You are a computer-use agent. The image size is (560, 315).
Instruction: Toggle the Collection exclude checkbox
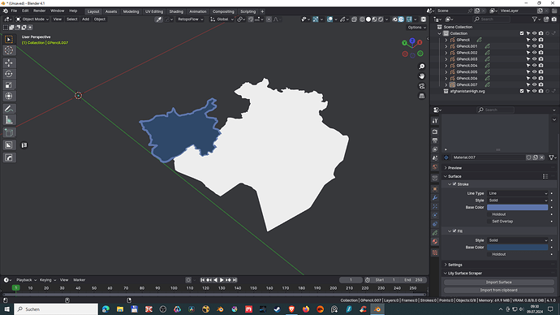tap(522, 33)
